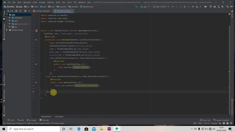Viewport: 235px width, 132px height.
Task: Open the Android view selector dropdown in Project panel
Action: [10, 11]
